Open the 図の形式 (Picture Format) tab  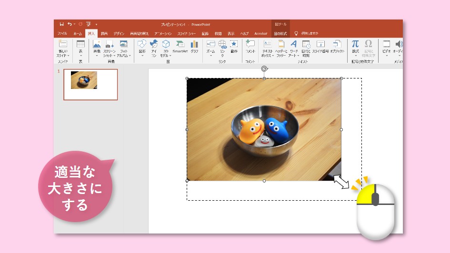pyautogui.click(x=280, y=33)
